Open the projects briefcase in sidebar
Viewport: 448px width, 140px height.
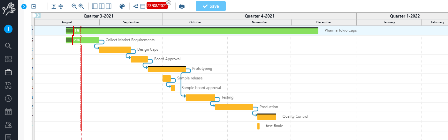coord(8,72)
